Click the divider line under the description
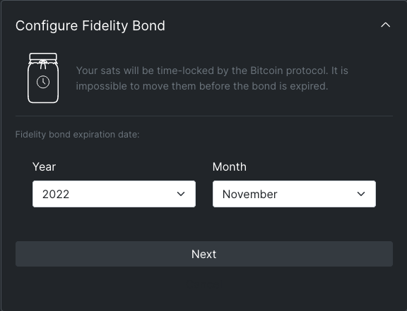407x311 pixels. point(204,116)
